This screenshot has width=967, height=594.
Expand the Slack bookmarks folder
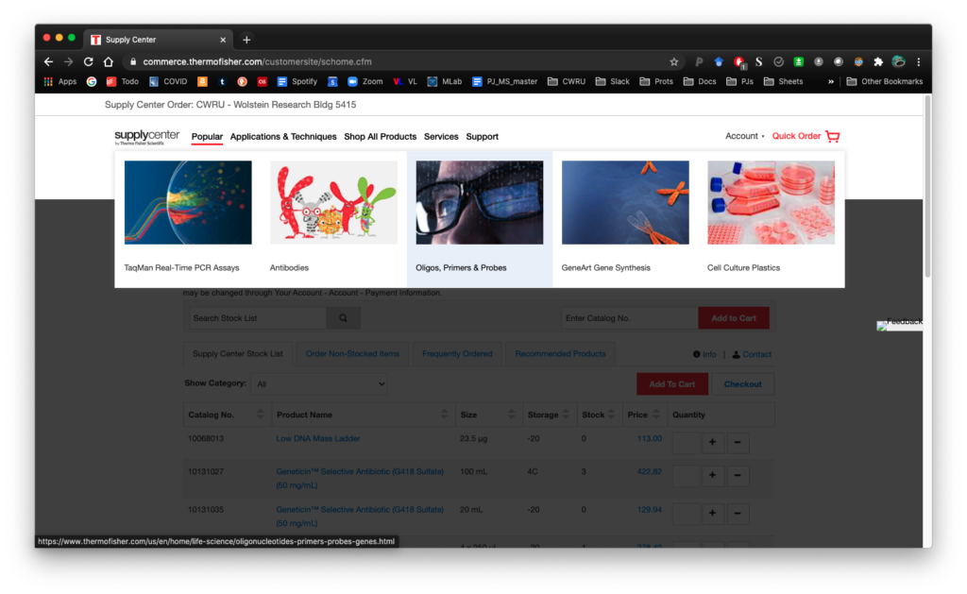coord(612,81)
